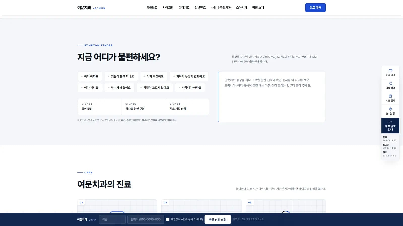Select the 치열이 고르지 않아요 symptom chip
This screenshot has height=226, width=403.
pyautogui.click(x=155, y=88)
